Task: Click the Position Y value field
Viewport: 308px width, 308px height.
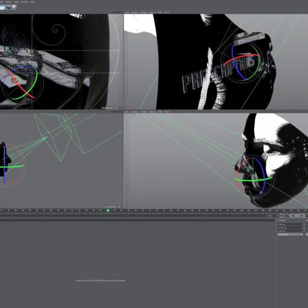Action: coord(290,228)
